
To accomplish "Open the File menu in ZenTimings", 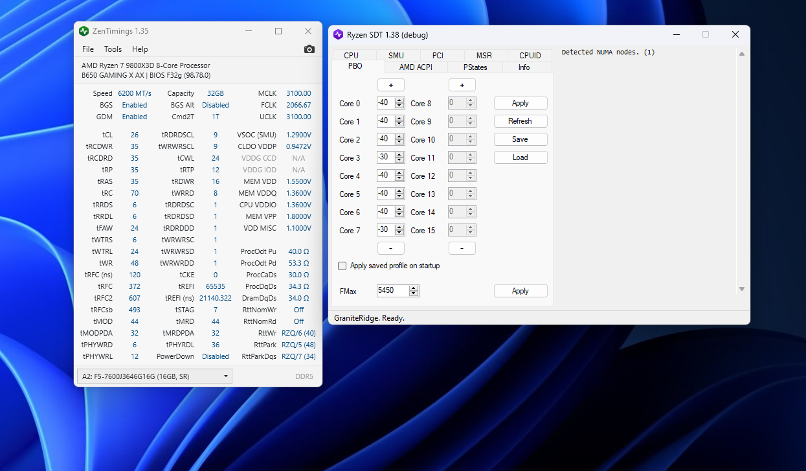I will [88, 49].
